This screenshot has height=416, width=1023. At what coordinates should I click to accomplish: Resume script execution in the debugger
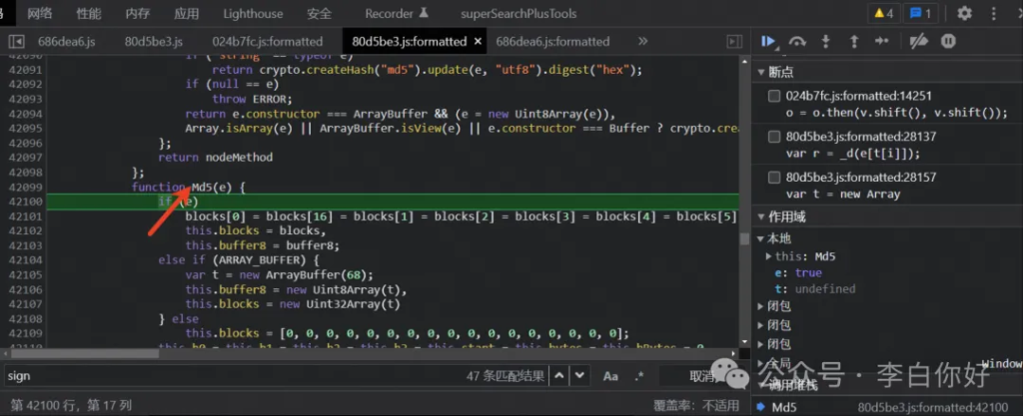pyautogui.click(x=768, y=41)
